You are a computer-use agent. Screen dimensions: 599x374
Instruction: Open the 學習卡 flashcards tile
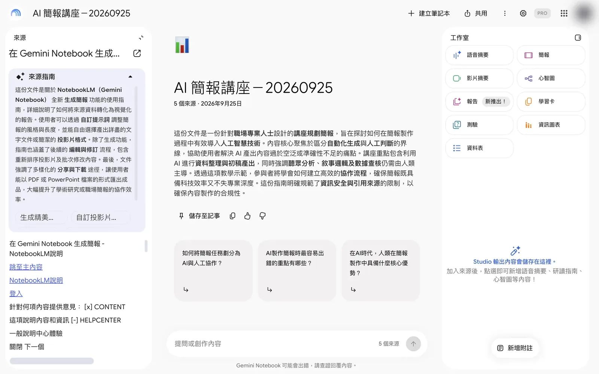(x=551, y=102)
